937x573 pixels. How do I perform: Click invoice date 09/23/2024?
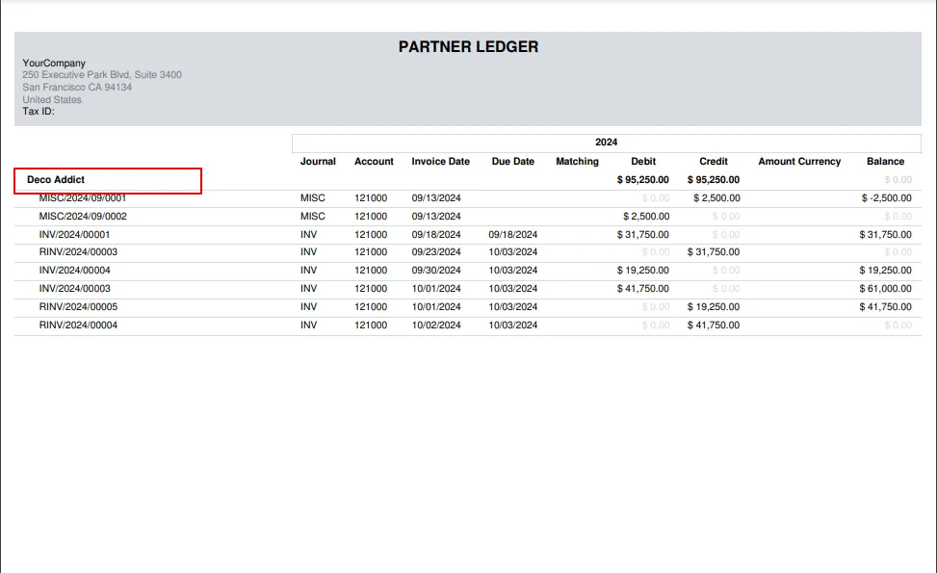tap(436, 252)
